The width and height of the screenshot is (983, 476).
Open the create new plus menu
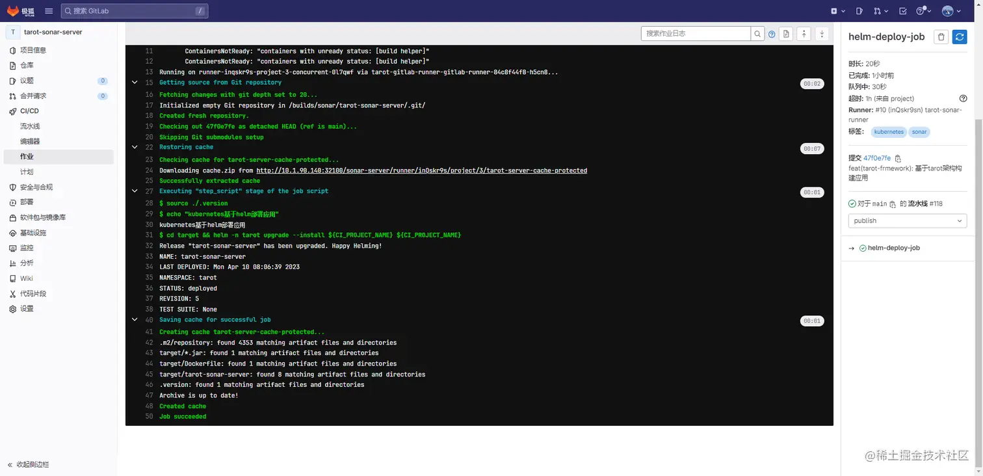[x=838, y=11]
